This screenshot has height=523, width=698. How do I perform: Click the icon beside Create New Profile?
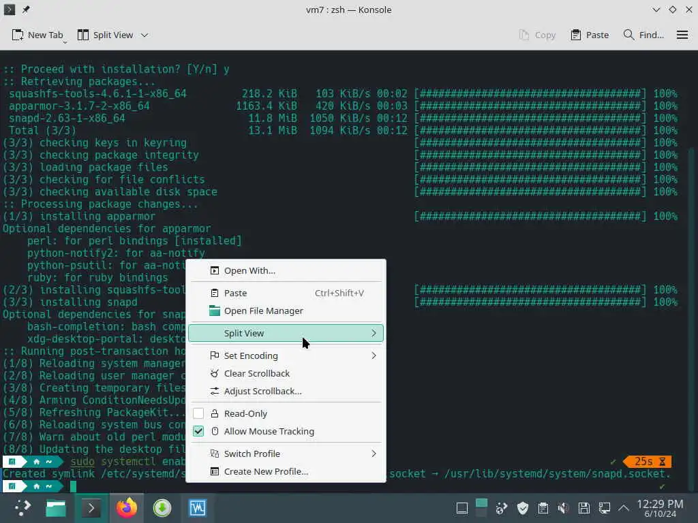(215, 471)
